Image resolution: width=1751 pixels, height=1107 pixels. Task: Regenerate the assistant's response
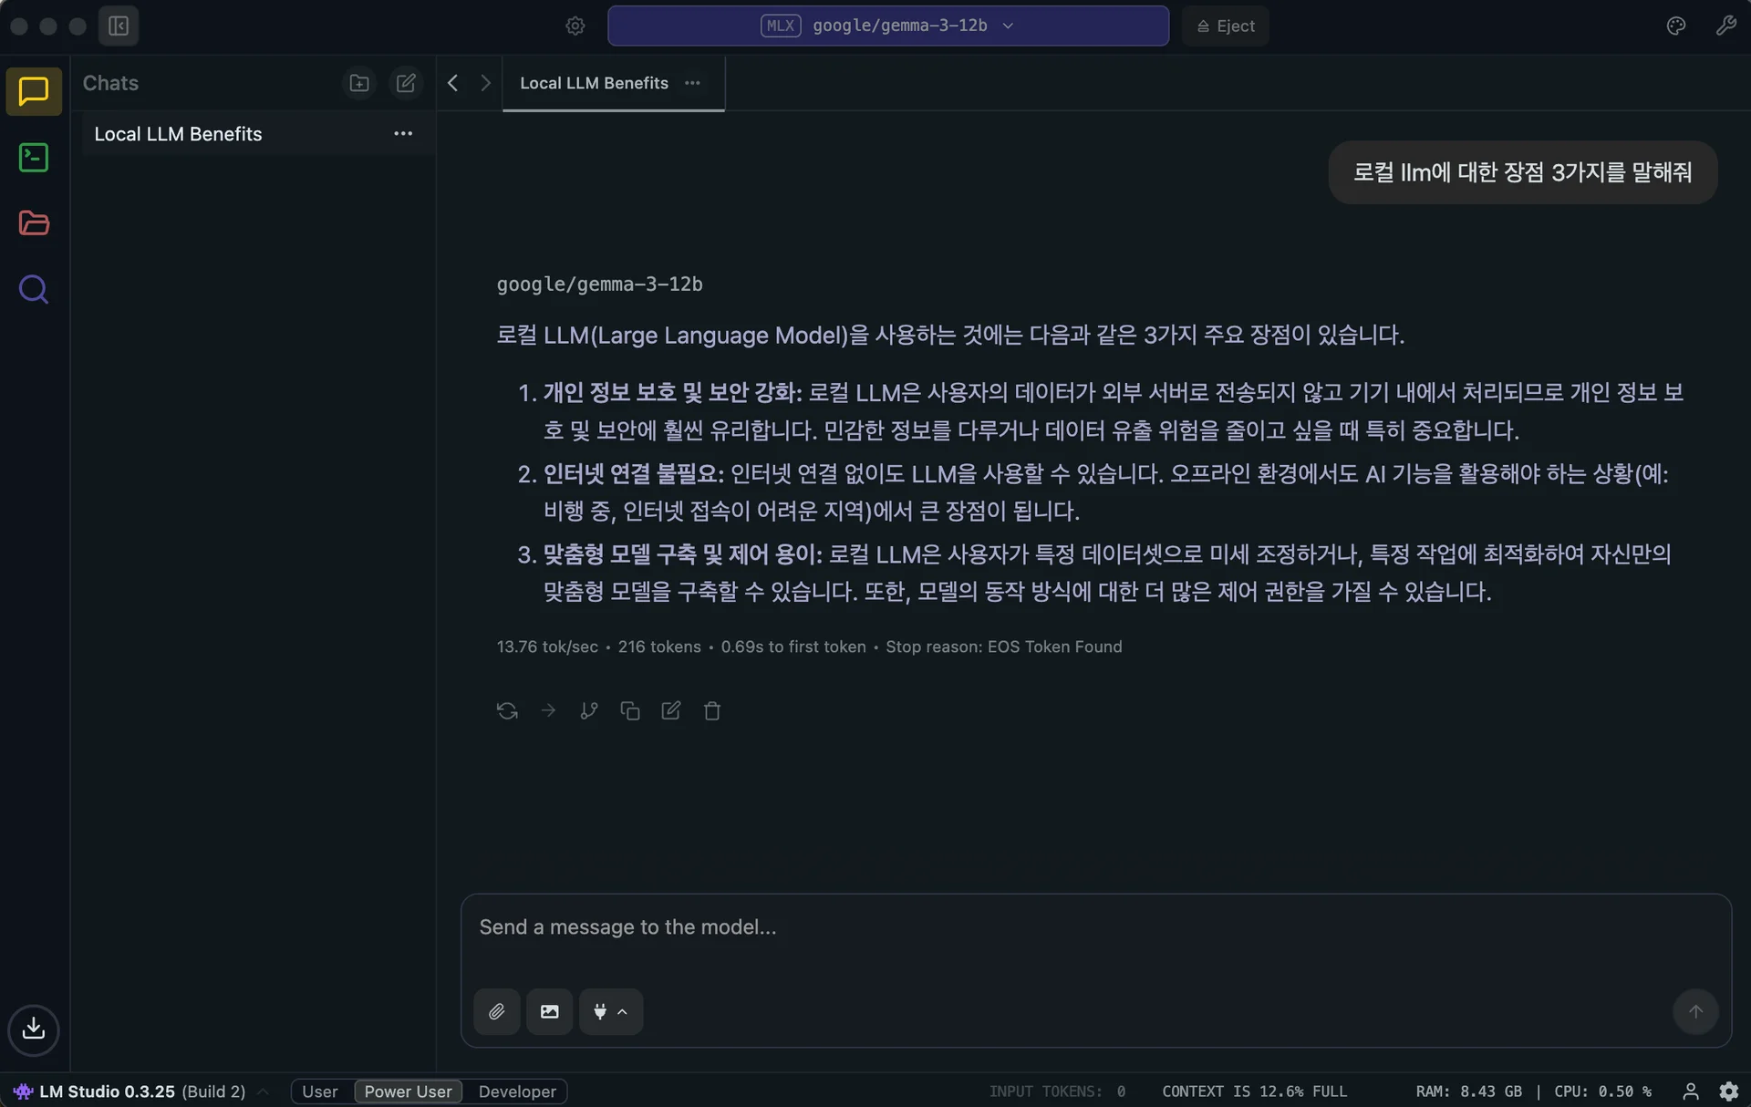pos(506,710)
